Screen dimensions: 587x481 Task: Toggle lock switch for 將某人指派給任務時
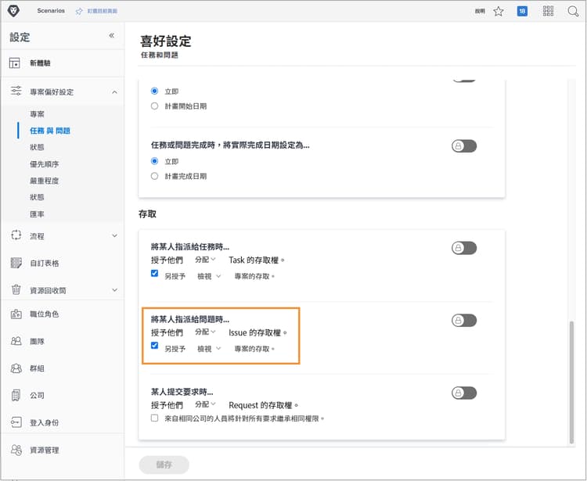pos(464,248)
